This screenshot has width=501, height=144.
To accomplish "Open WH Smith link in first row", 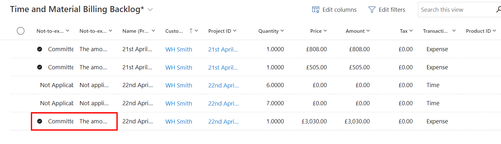I will (x=179, y=49).
